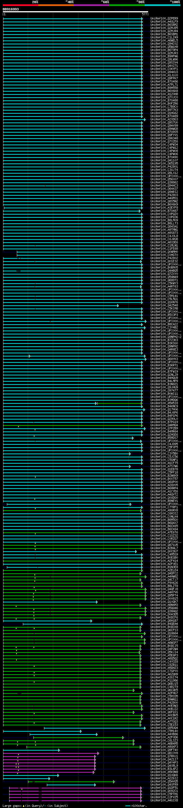Select label UniRef100_C5PTH1

(164, 794)
